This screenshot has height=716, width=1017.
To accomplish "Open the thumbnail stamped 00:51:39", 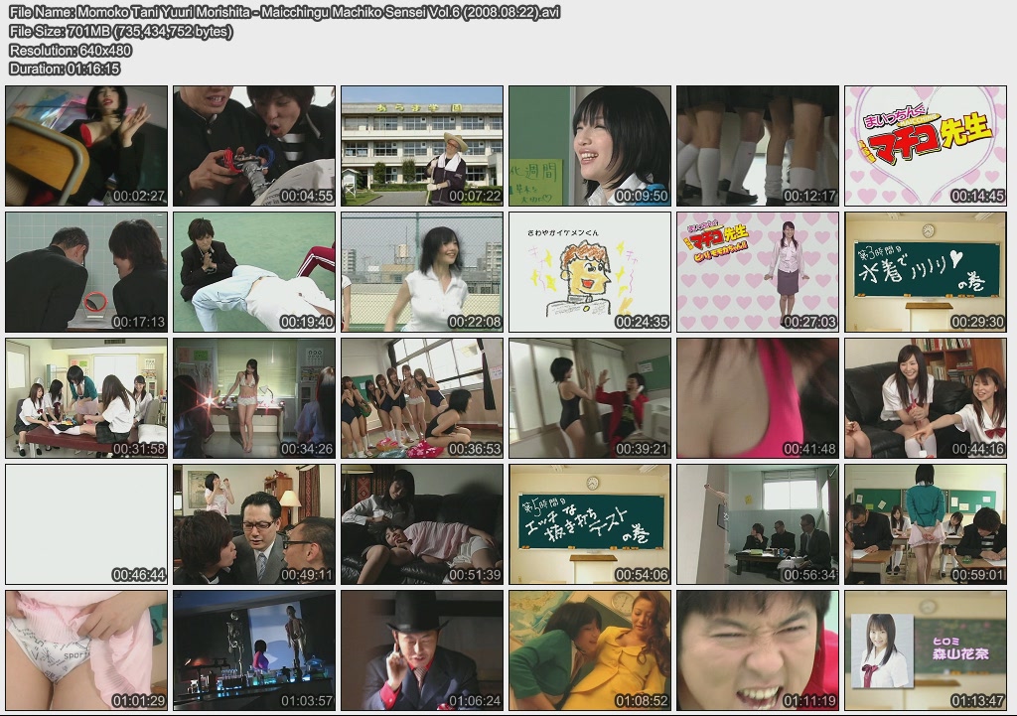I will pos(422,524).
